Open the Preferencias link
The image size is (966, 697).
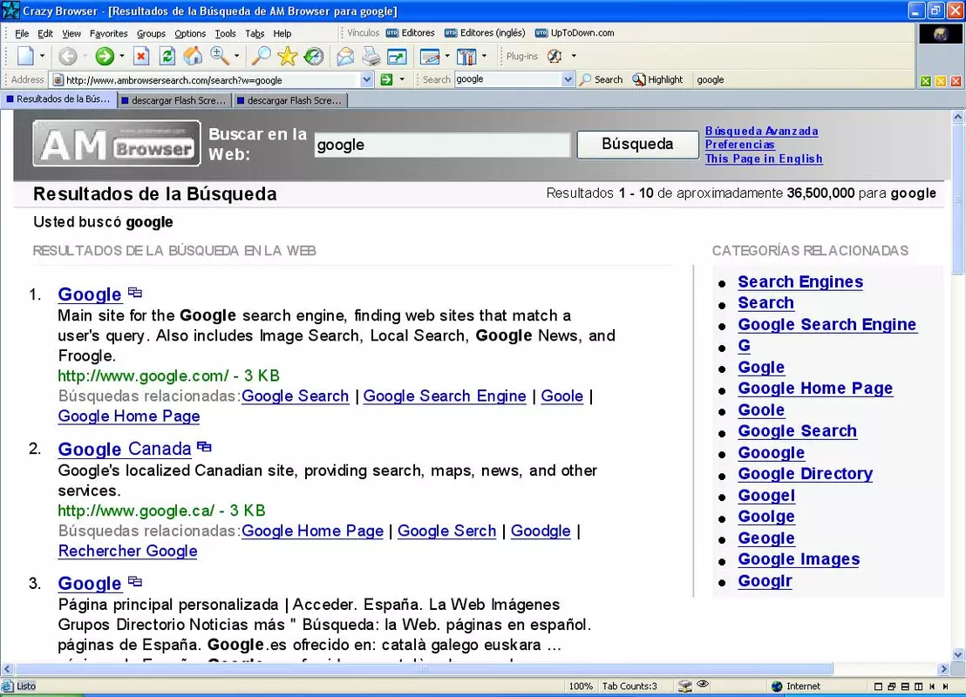[x=739, y=145]
